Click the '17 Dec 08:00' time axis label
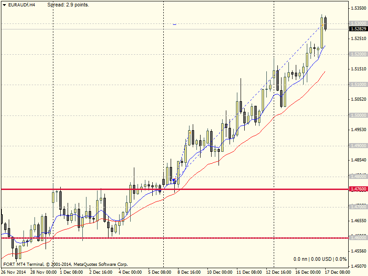This screenshot has width=368, height=276. pos(337,272)
